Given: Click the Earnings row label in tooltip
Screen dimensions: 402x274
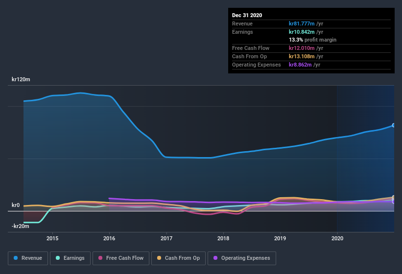Looking at the screenshot, I should [242, 32].
